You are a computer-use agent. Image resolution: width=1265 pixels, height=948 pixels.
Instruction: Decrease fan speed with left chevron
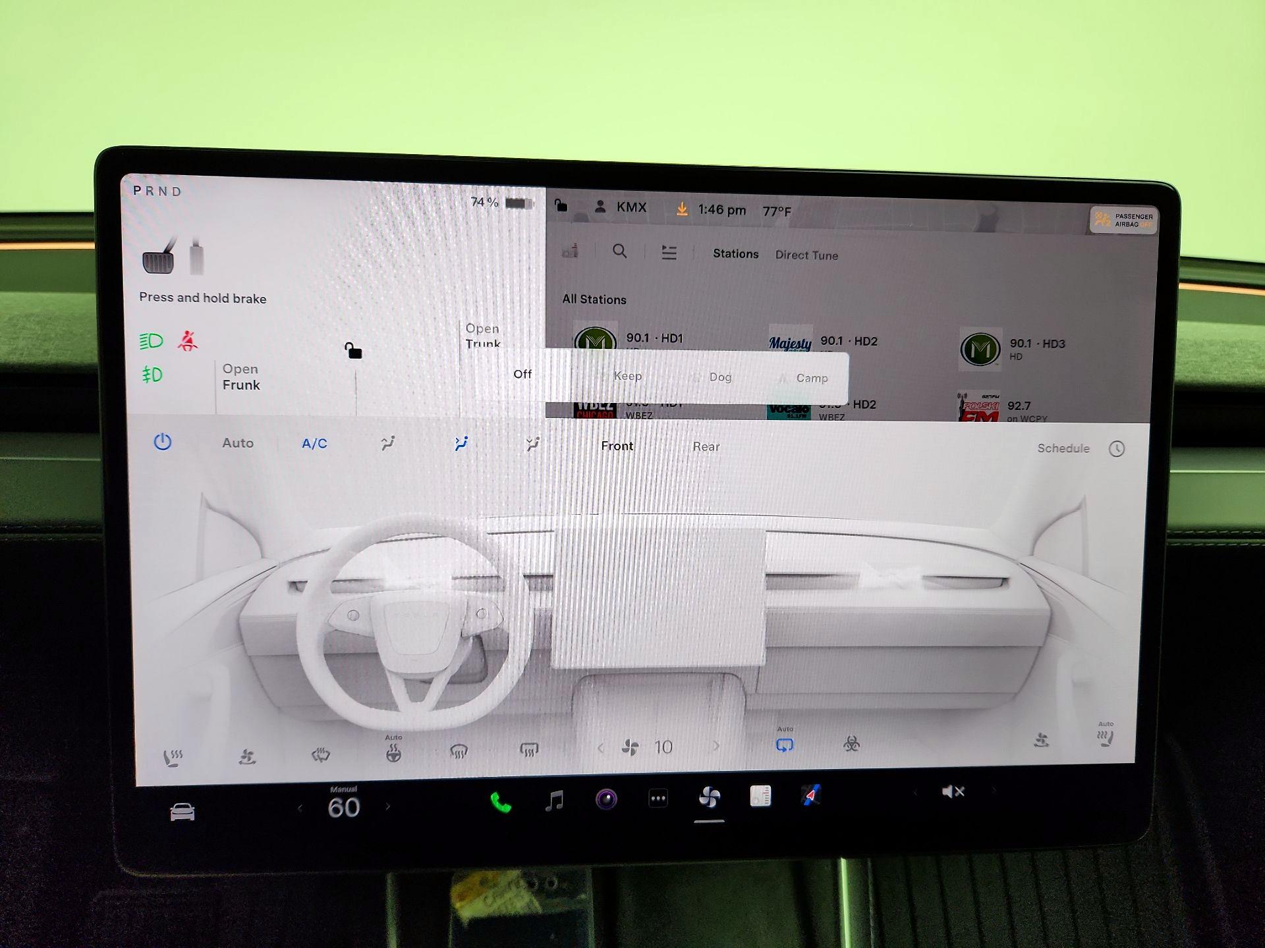[x=600, y=748]
